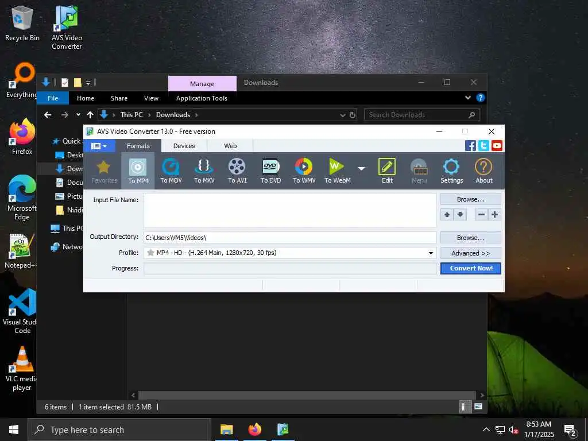
Task: Click the Manage contextual tab
Action: pyautogui.click(x=202, y=84)
